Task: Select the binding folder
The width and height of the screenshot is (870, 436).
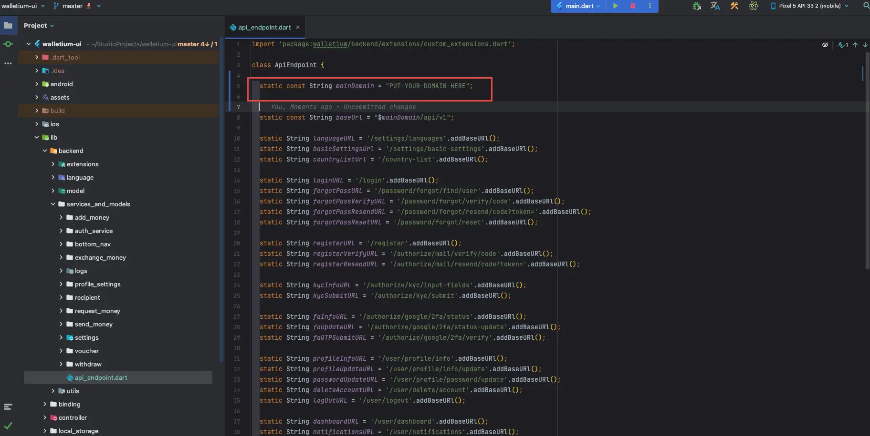Action: click(69, 404)
